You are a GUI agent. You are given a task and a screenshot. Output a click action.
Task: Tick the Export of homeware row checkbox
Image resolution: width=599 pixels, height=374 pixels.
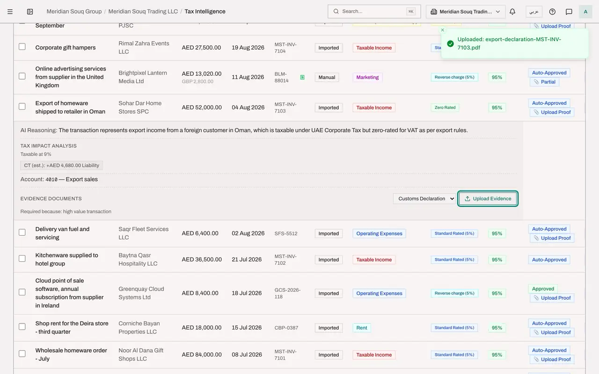point(22,107)
